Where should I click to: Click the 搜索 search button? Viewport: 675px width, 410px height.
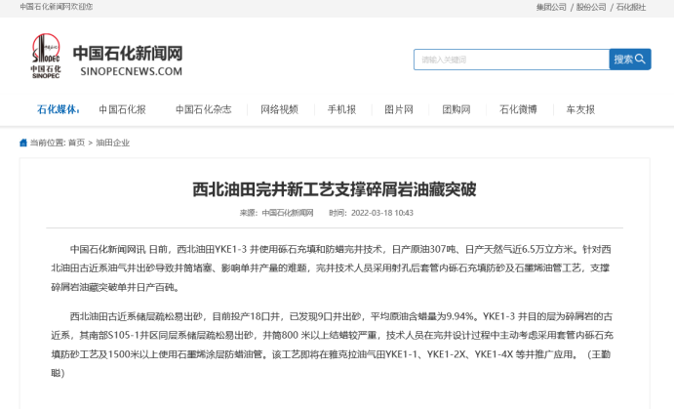[x=630, y=60]
